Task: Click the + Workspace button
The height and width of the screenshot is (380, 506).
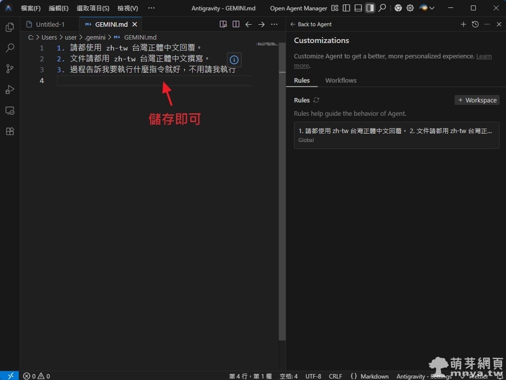Action: pos(477,100)
